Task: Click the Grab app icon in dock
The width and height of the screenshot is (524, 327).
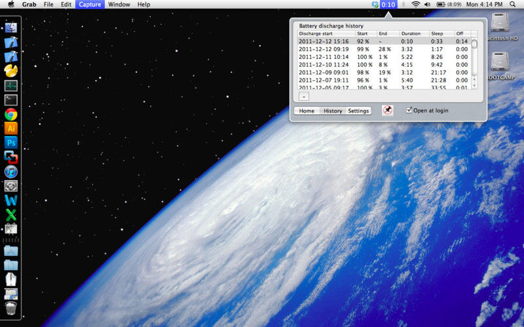Action: [11, 229]
